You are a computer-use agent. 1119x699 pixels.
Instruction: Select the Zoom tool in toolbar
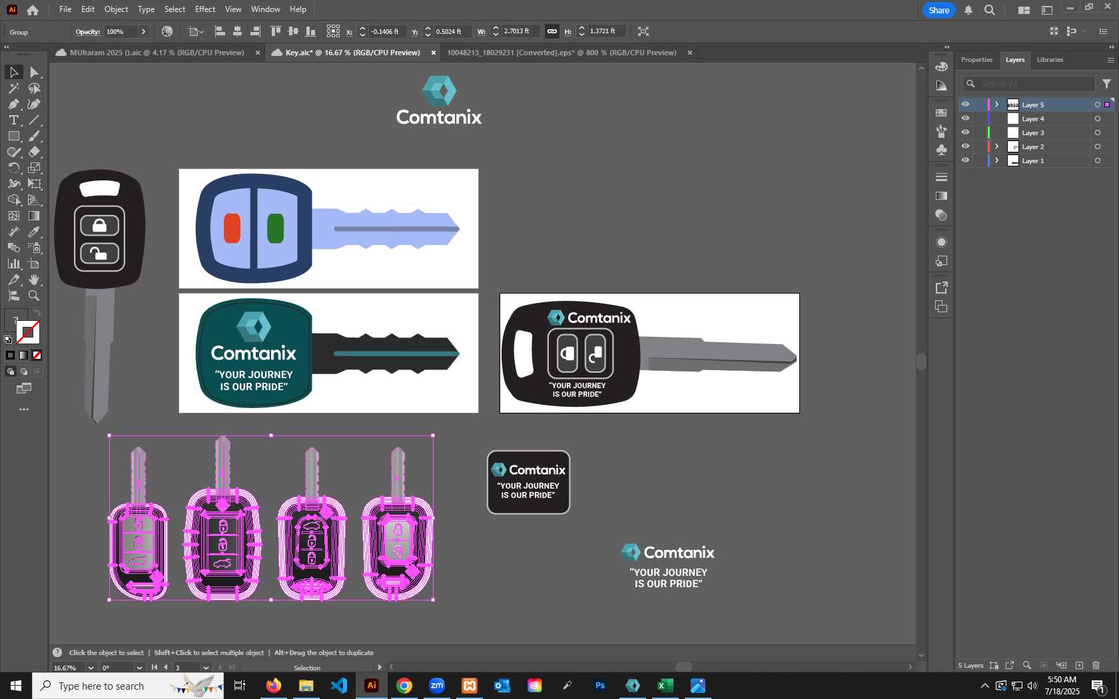pyautogui.click(x=35, y=296)
